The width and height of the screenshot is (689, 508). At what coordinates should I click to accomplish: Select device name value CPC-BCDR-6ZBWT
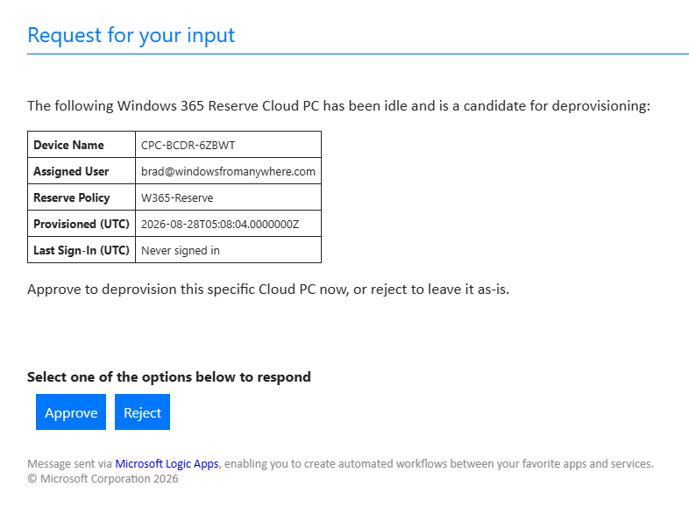[x=188, y=145]
